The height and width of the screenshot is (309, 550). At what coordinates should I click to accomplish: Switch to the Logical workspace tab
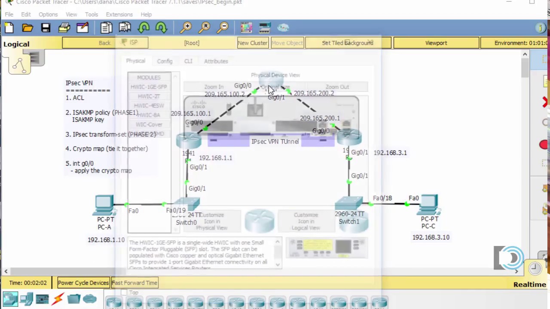[x=16, y=44]
